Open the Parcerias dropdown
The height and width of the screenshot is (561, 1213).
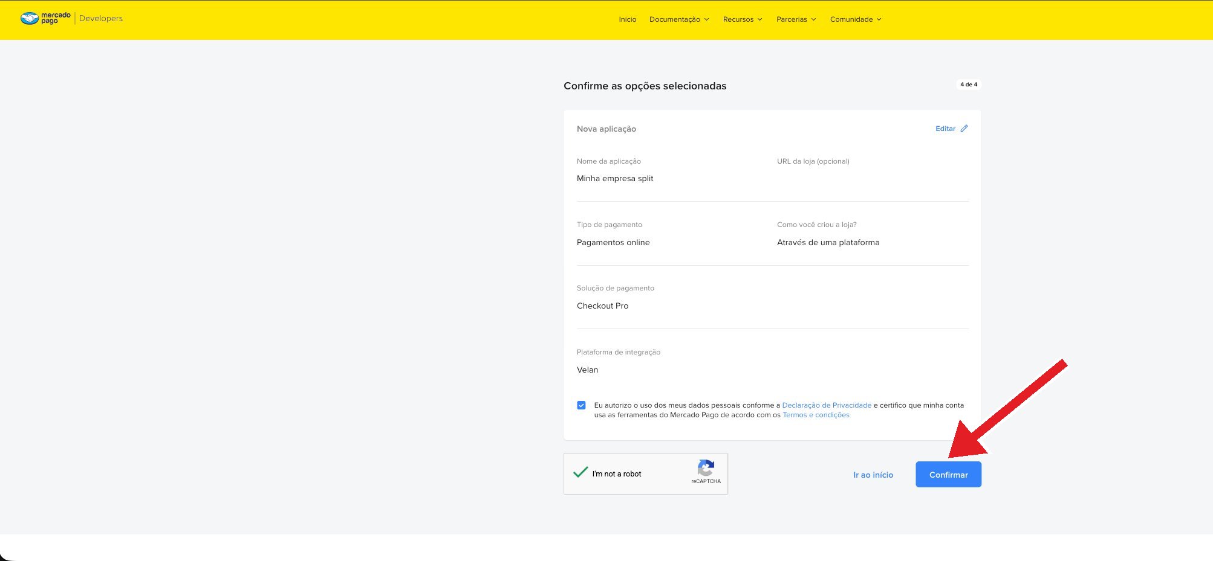point(796,19)
